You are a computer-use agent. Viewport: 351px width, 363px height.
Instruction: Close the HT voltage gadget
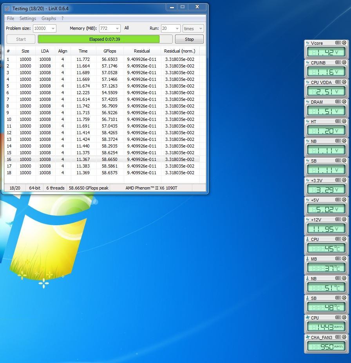click(344, 121)
